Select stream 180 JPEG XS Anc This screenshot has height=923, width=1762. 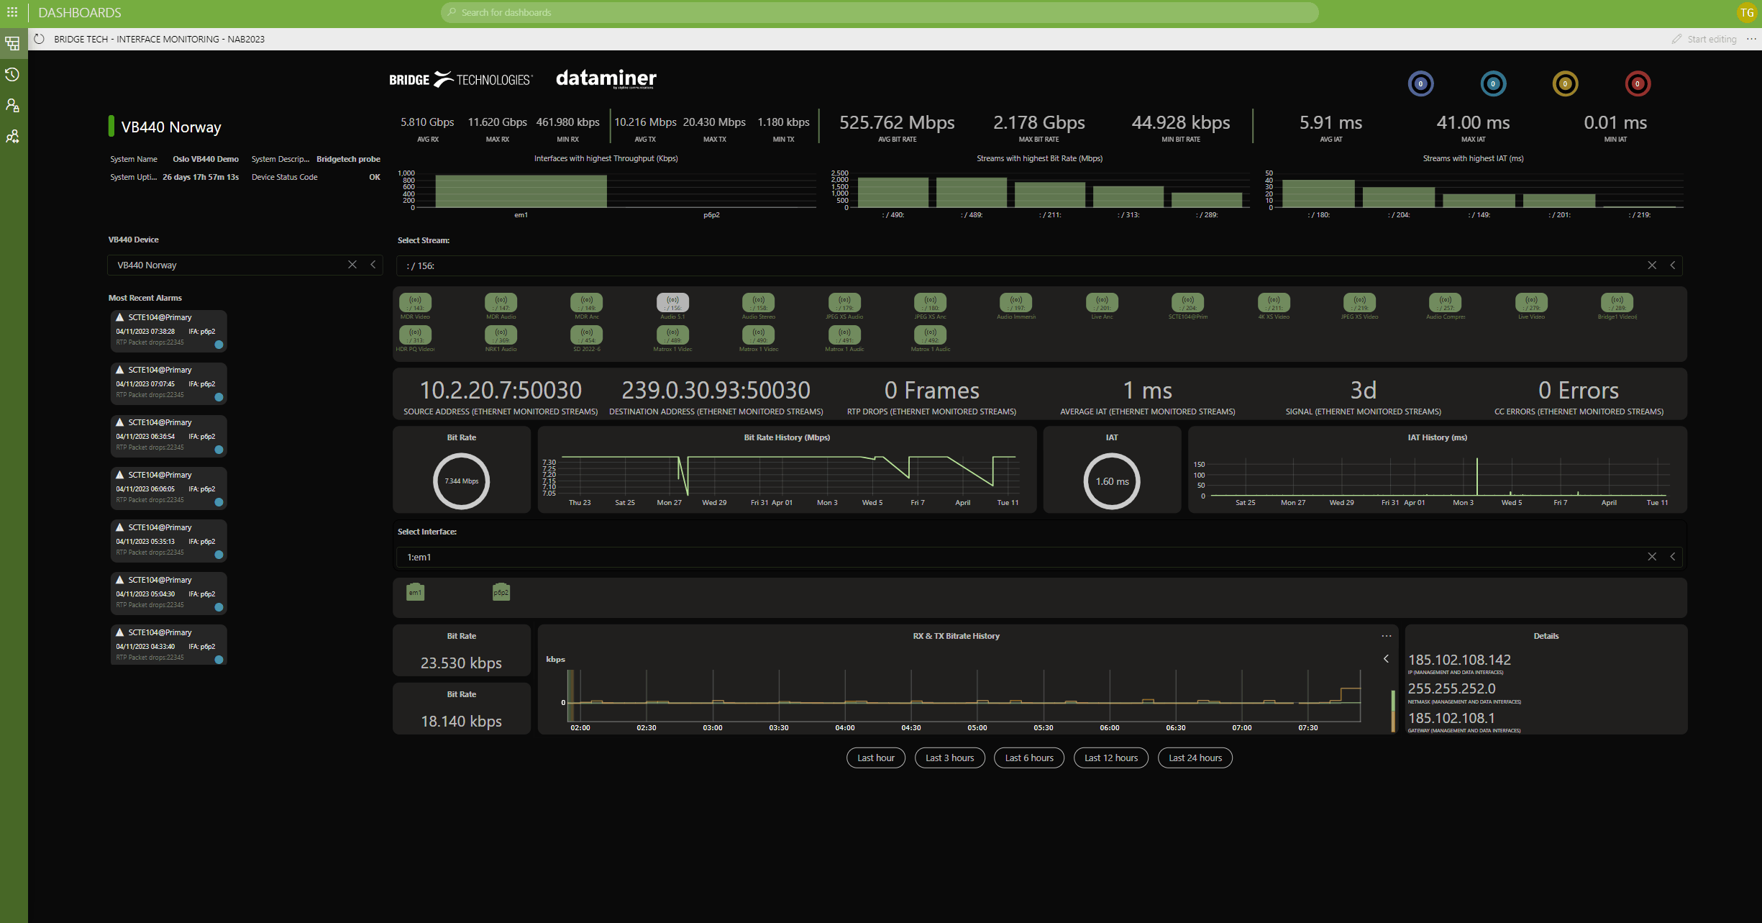tap(931, 303)
